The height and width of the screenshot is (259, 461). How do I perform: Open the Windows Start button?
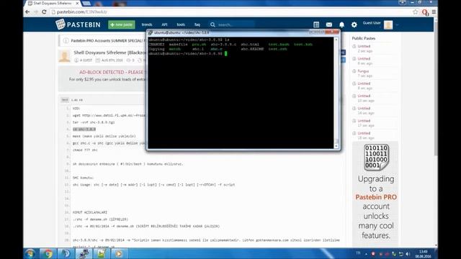[x=30, y=253]
